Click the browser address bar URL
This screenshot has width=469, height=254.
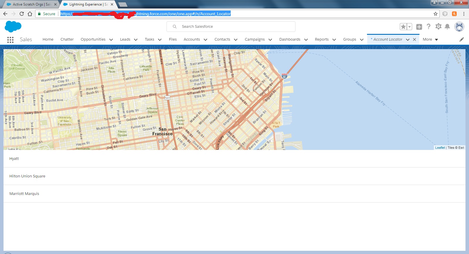pyautogui.click(x=145, y=14)
